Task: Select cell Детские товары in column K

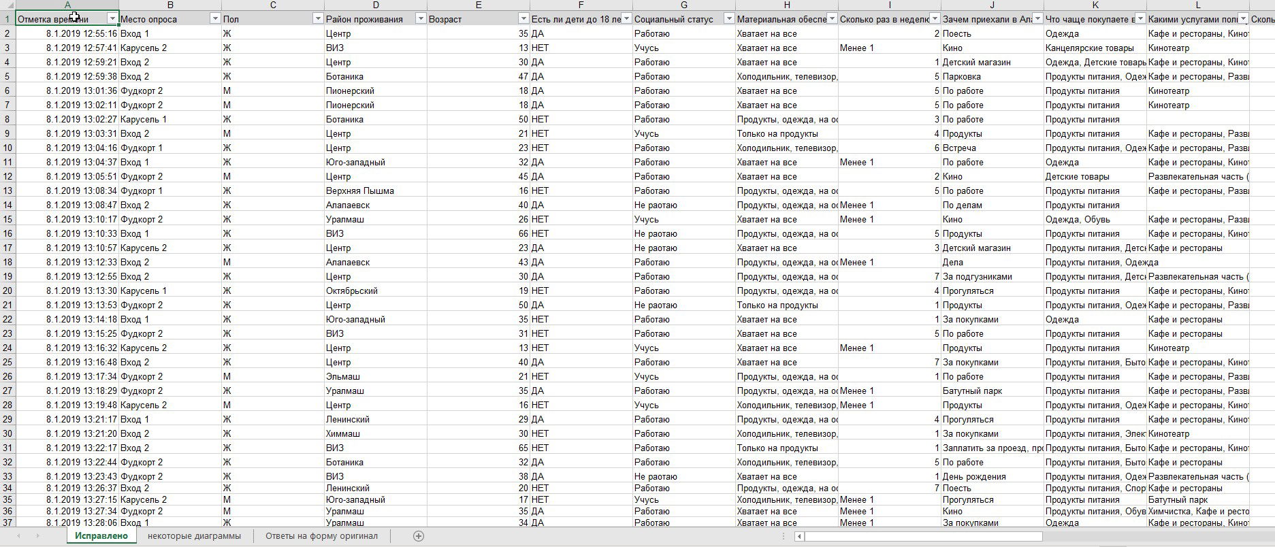Action: pyautogui.click(x=1095, y=176)
